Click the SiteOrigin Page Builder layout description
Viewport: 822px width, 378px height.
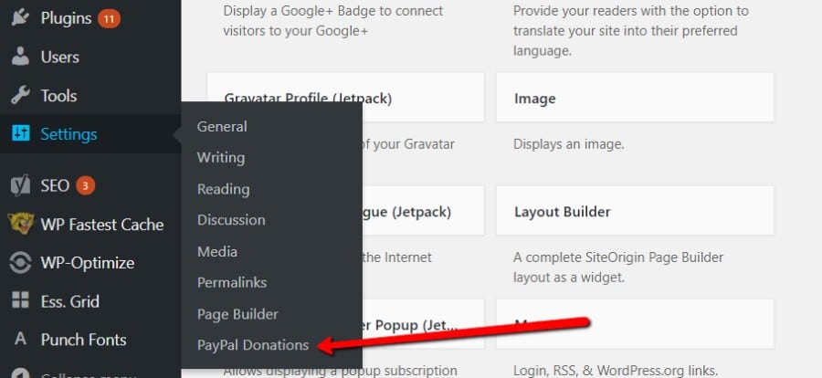point(618,268)
